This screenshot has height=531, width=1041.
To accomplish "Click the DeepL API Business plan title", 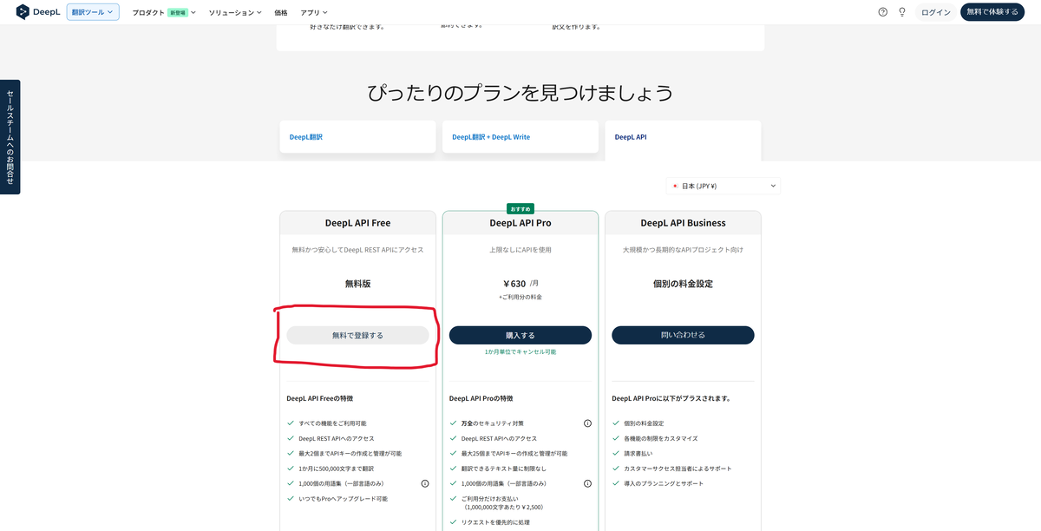I will coord(683,223).
